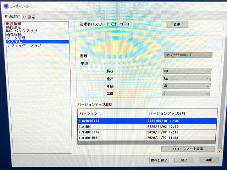Viewport: 227px width, 170px height.
Task: Open the 年齢 unit dropdown showing 歳
Action: [187, 86]
